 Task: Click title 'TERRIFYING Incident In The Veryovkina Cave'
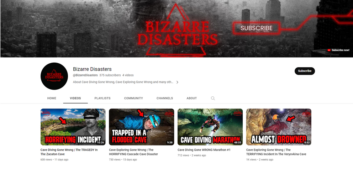pos(276,152)
